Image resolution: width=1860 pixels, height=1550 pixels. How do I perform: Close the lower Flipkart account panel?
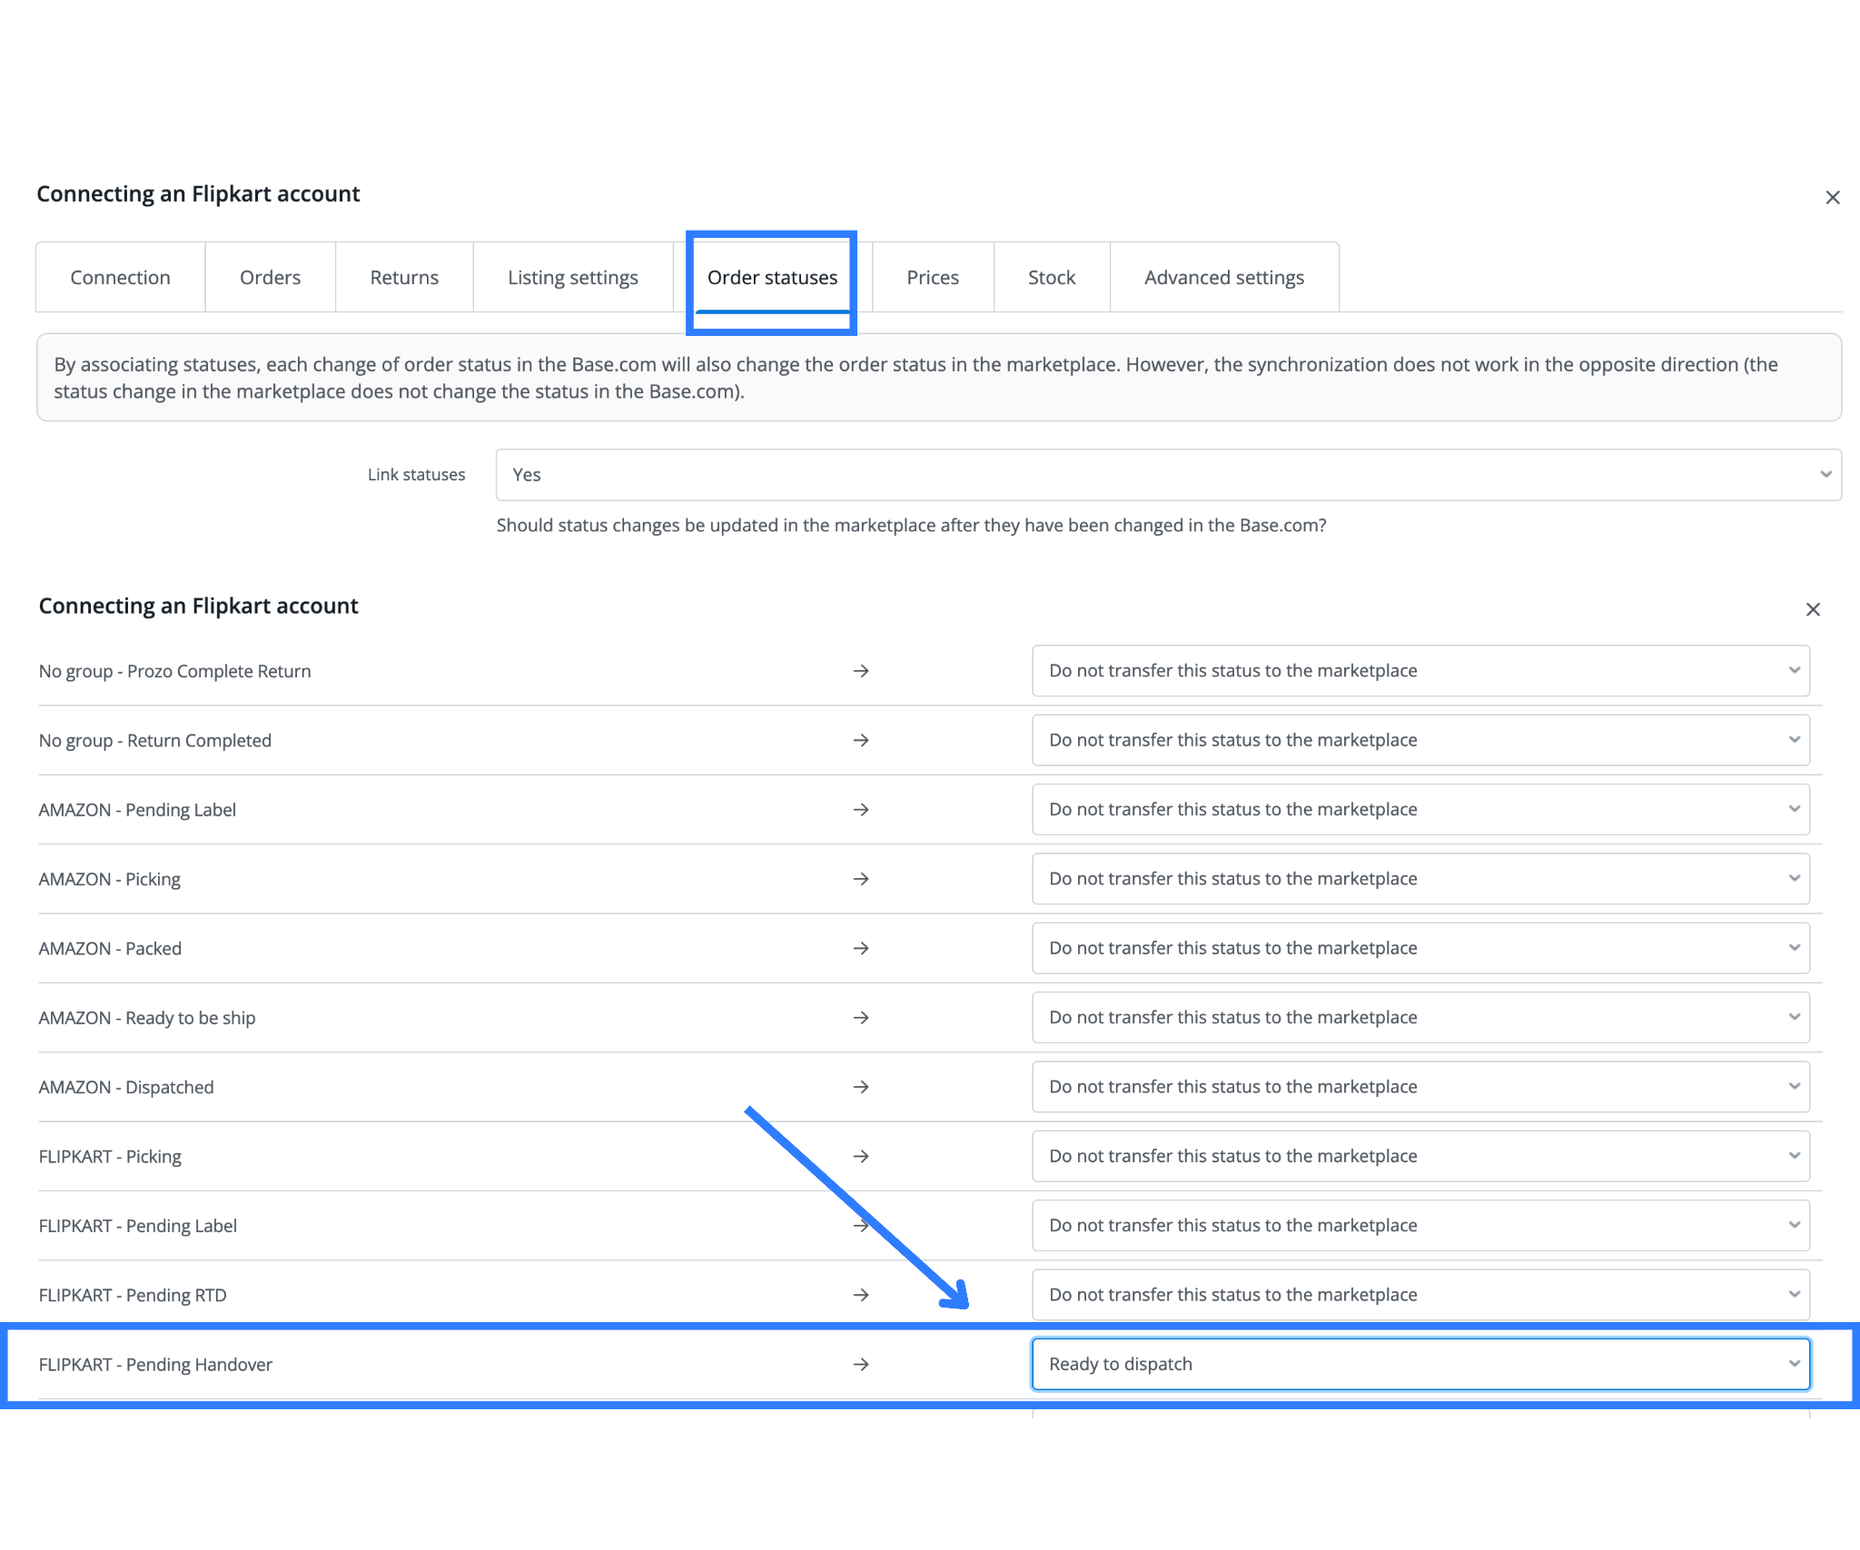[x=1813, y=609]
